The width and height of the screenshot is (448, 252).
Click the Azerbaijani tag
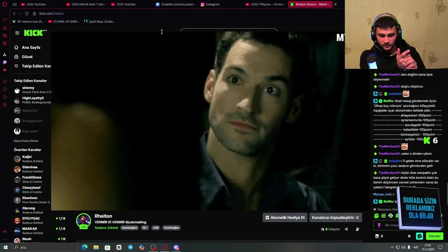pyautogui.click(x=129, y=228)
